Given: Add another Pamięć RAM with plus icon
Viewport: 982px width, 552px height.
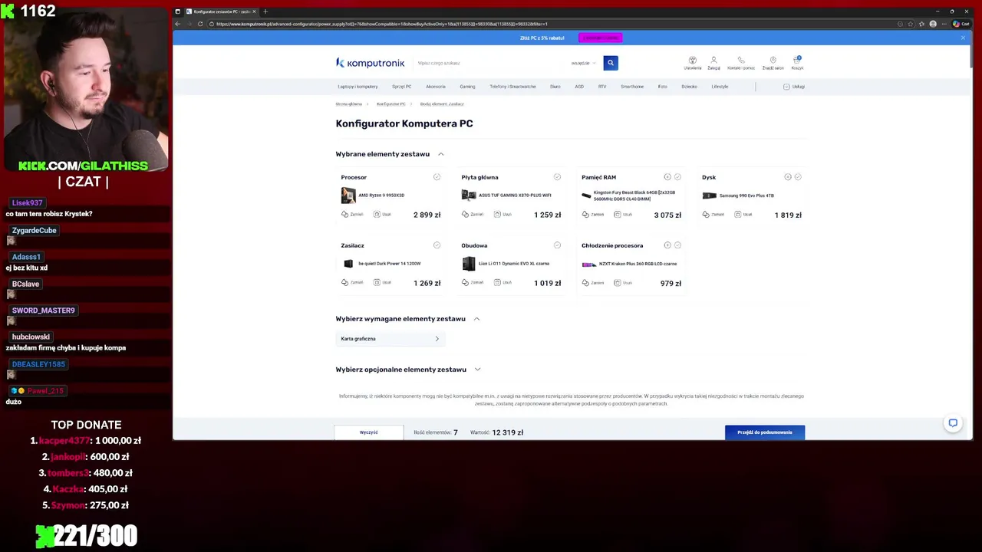Looking at the screenshot, I should click(x=667, y=177).
